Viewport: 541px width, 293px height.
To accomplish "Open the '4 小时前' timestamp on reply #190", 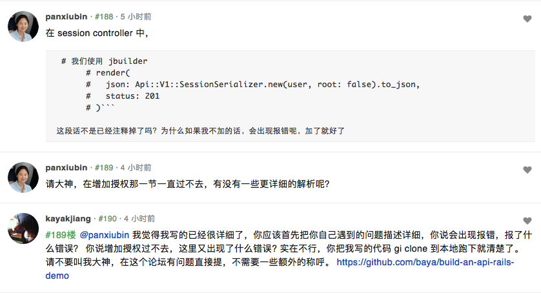I will coord(139,219).
